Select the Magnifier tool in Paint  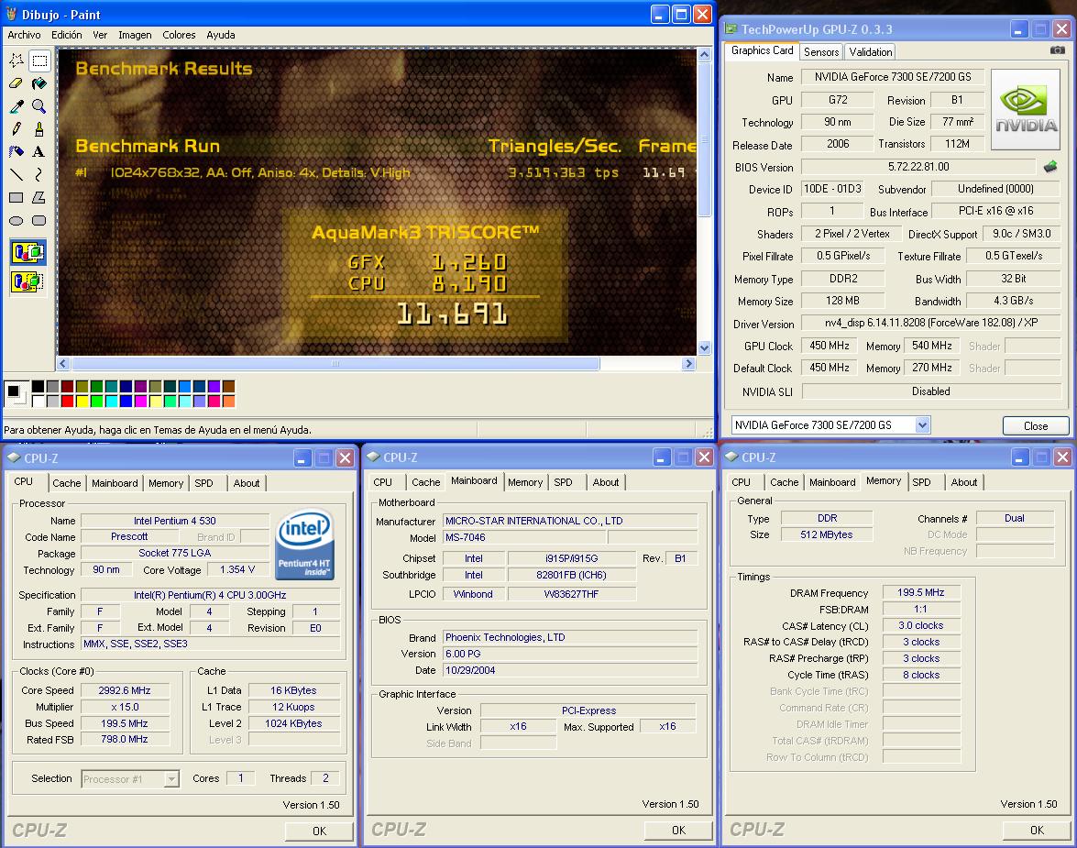point(39,105)
